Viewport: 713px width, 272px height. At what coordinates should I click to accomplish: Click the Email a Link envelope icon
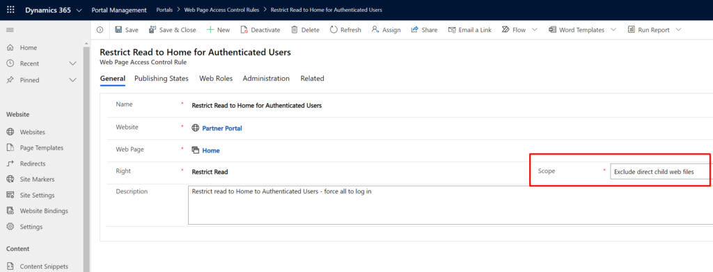pyautogui.click(x=451, y=30)
